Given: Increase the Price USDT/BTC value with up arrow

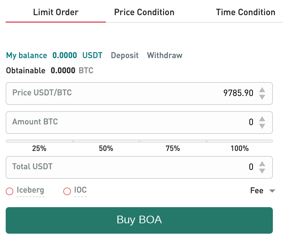Looking at the screenshot, I should (262, 90).
